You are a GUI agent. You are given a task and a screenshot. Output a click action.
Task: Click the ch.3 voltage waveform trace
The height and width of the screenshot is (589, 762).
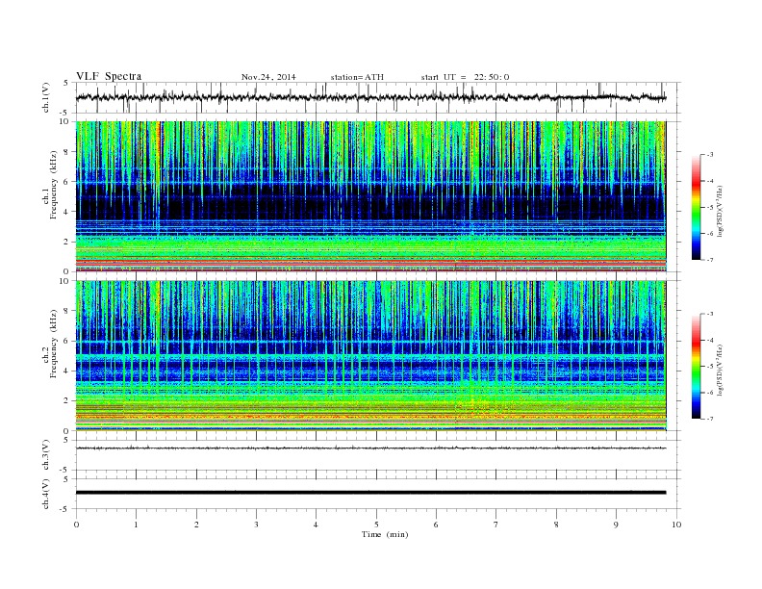370,448
